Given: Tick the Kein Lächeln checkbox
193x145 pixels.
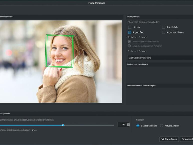Looking at the screenshot, I should point(164,27).
